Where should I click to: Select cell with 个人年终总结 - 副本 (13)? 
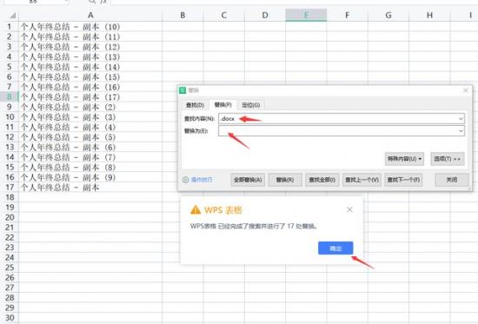pyautogui.click(x=90, y=57)
